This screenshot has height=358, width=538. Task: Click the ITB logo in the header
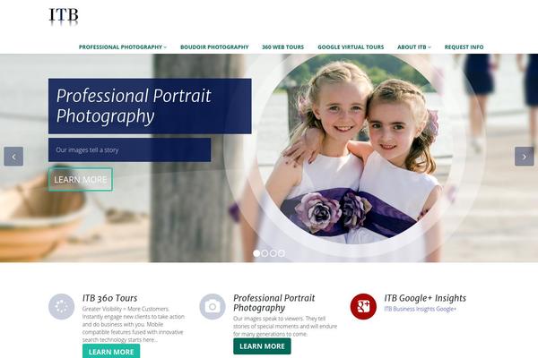64,15
